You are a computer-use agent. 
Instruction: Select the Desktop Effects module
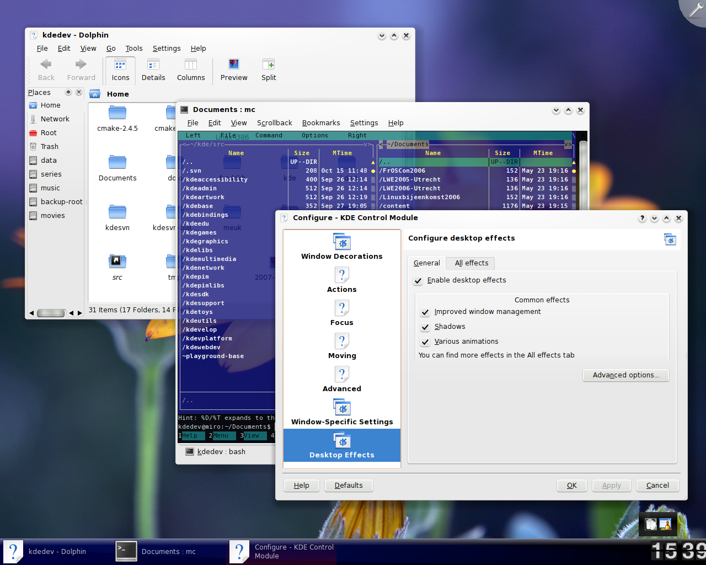[x=342, y=445]
